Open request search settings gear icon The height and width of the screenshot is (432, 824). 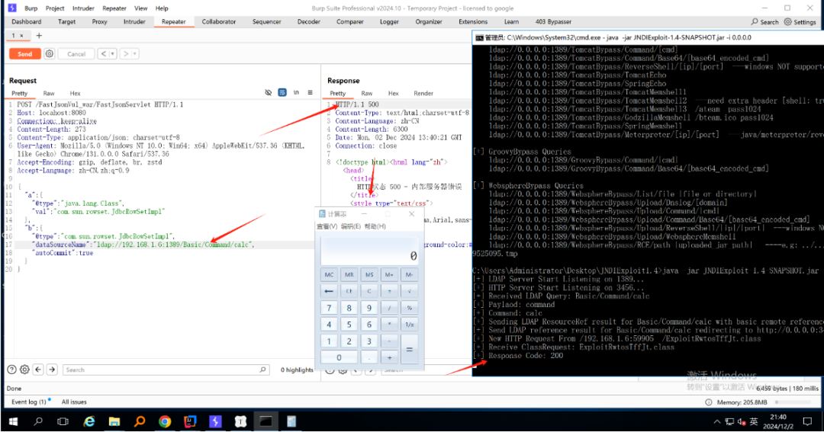24,370
